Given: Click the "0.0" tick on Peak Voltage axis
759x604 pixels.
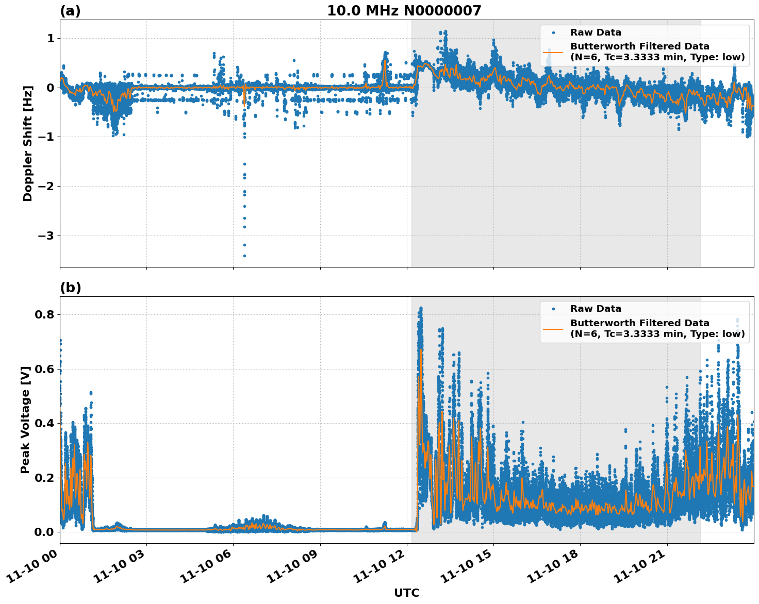Looking at the screenshot, I should [x=44, y=532].
